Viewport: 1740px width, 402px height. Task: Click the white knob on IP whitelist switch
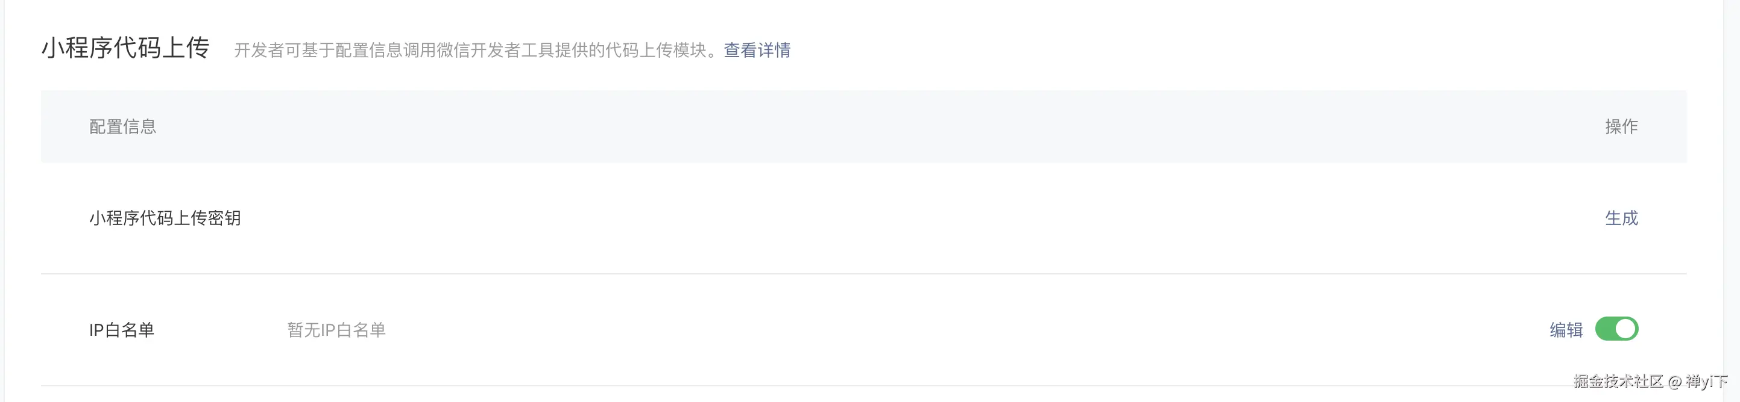click(x=1627, y=329)
